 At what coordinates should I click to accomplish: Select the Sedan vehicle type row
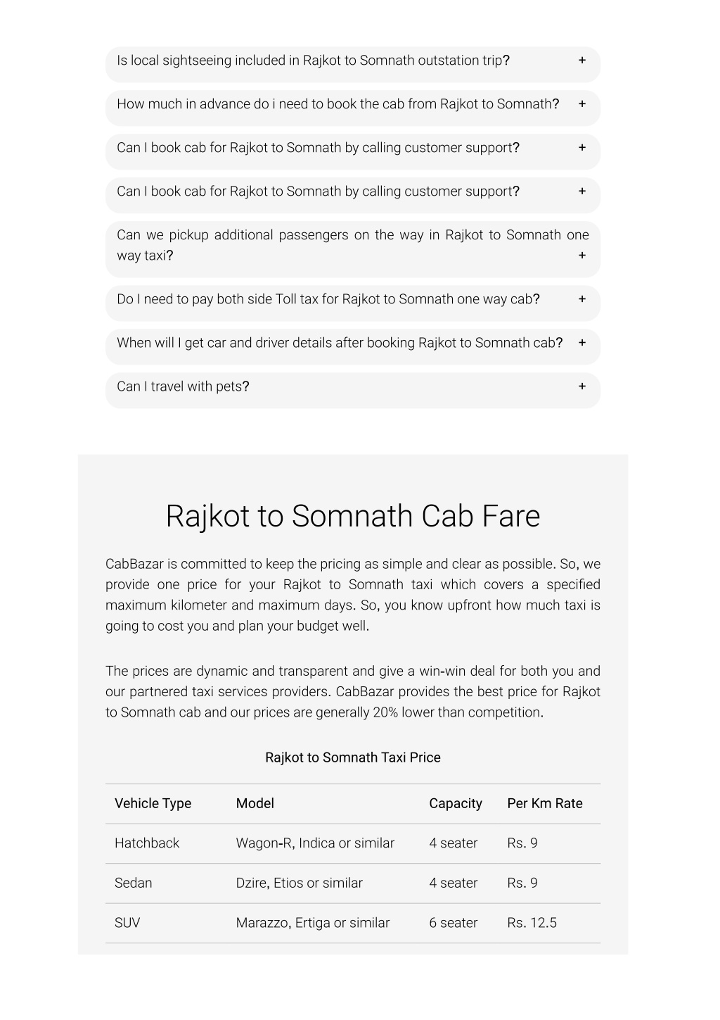[353, 883]
